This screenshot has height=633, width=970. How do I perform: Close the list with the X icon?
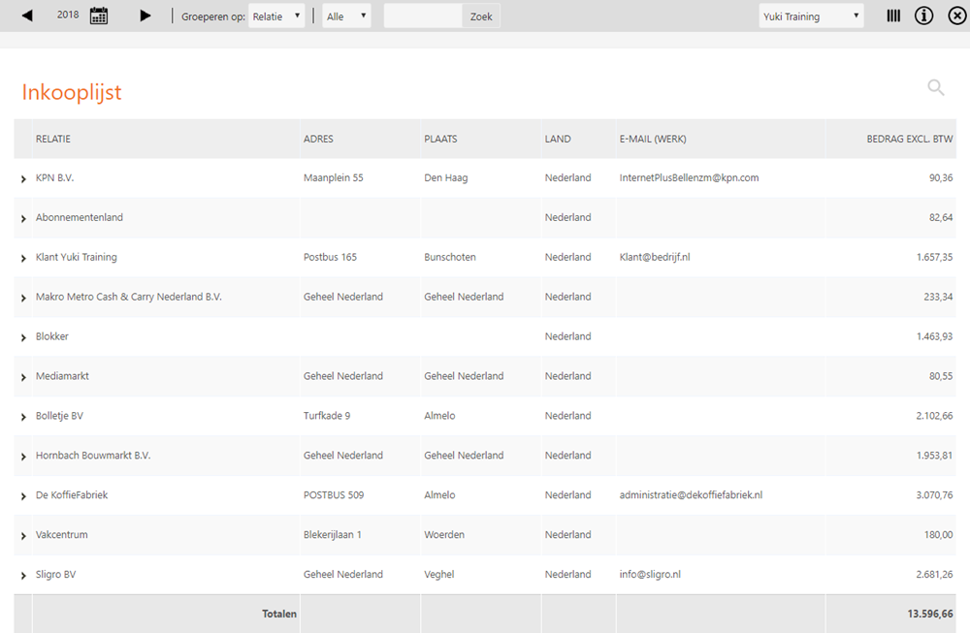click(x=957, y=16)
